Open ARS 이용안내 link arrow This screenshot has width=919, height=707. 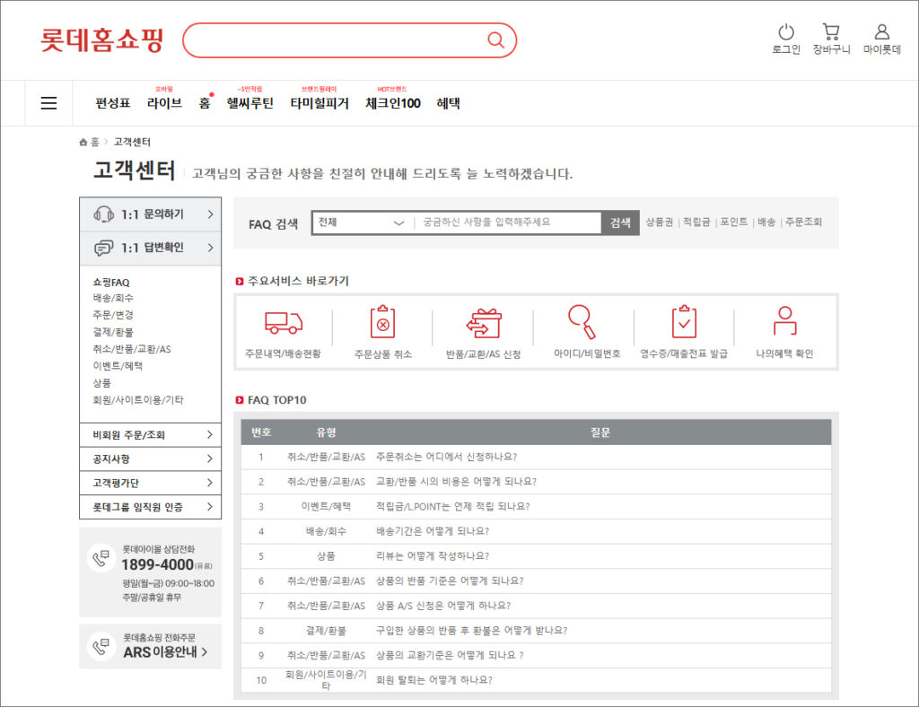click(205, 652)
